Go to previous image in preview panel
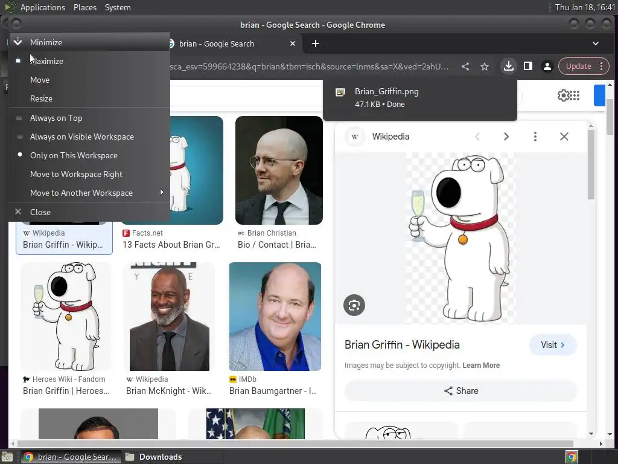This screenshot has width=618, height=464. pos(477,137)
